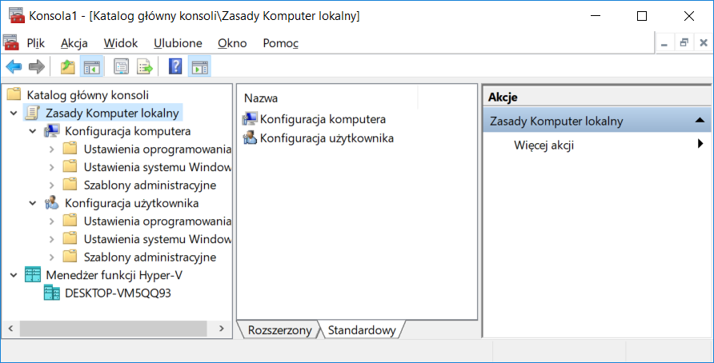714x363 pixels.
Task: Click the Export List toolbar icon
Action: pyautogui.click(x=145, y=67)
